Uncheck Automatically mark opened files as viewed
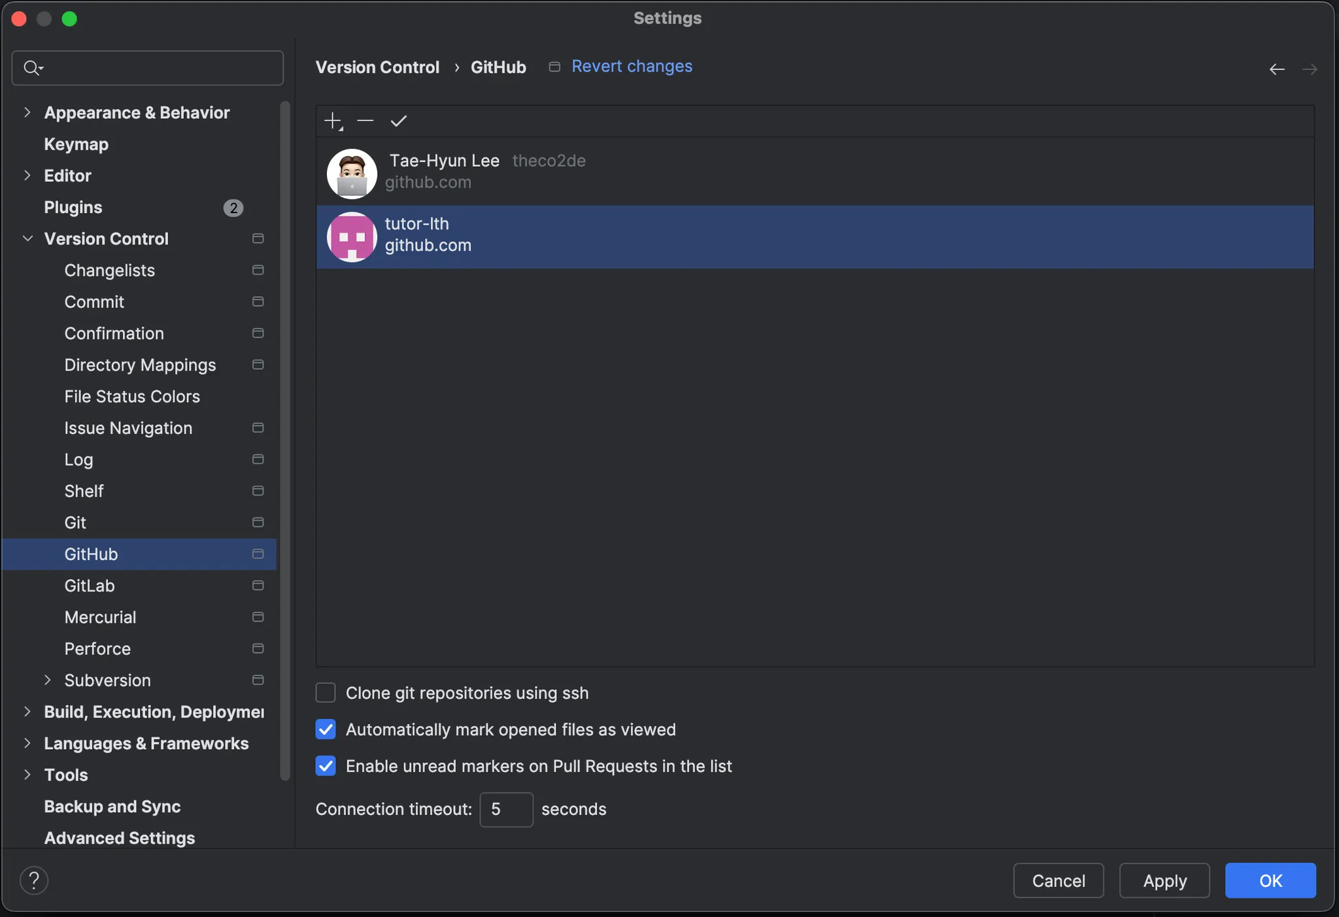Viewport: 1339px width, 917px height. 326,729
